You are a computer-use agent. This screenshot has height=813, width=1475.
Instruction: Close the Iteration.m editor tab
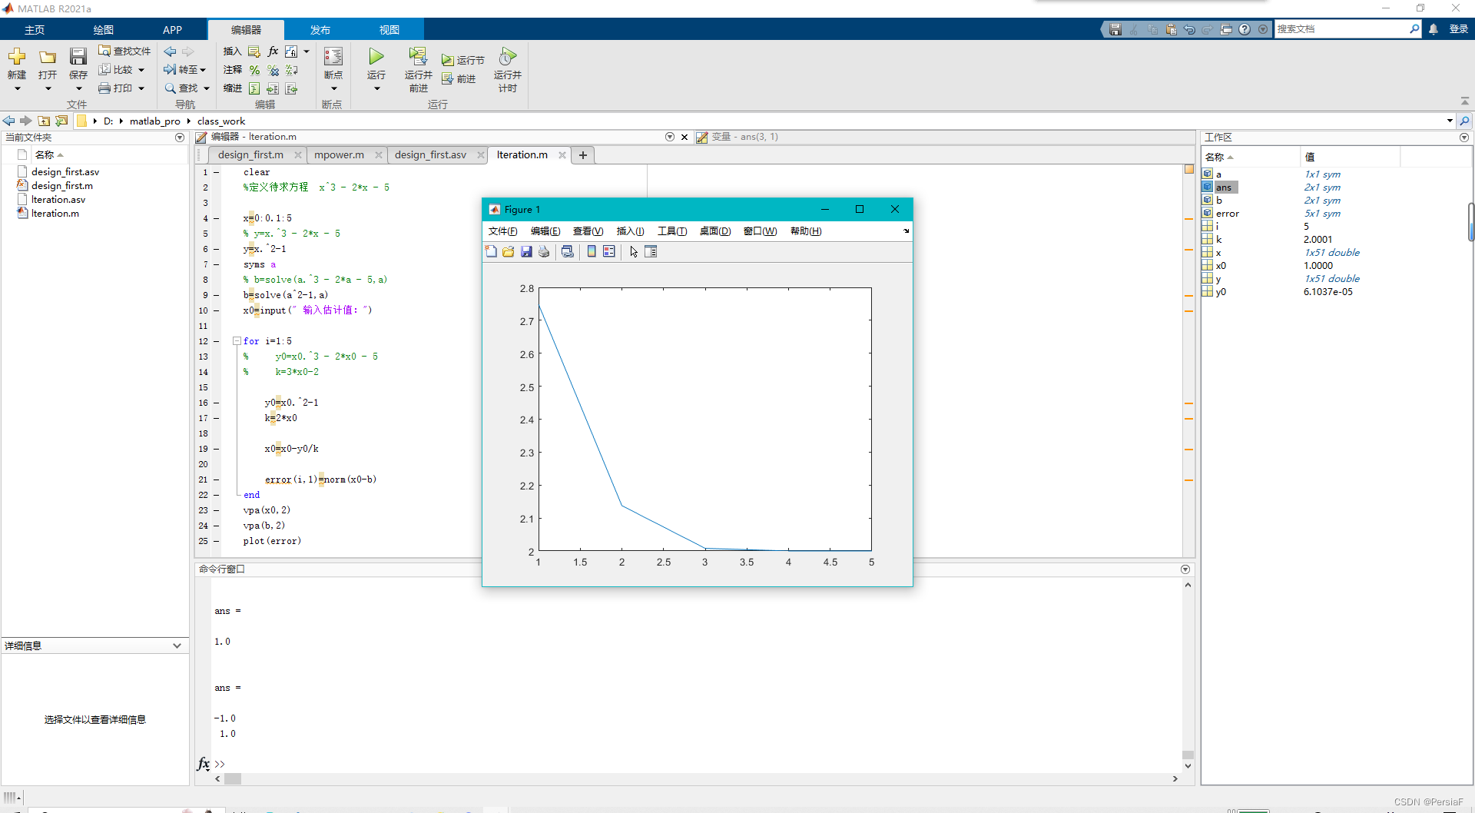(x=562, y=154)
